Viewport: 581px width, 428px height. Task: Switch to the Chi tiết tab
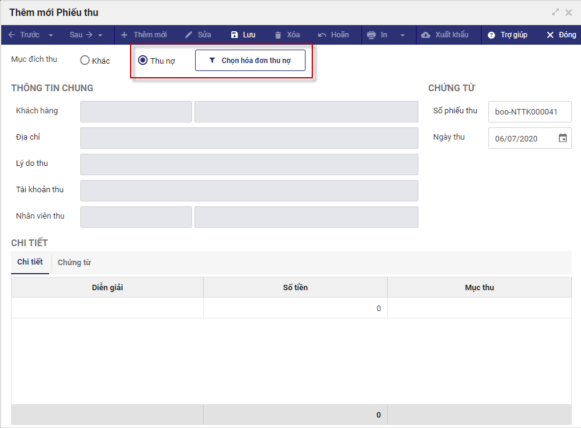pyautogui.click(x=30, y=262)
